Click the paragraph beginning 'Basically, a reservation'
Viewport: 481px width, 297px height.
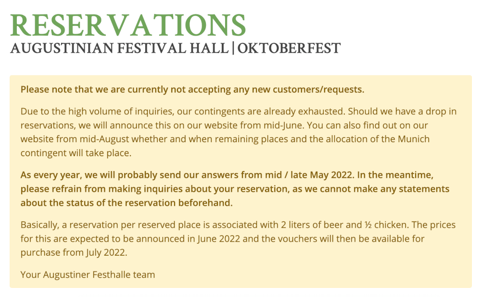click(238, 239)
